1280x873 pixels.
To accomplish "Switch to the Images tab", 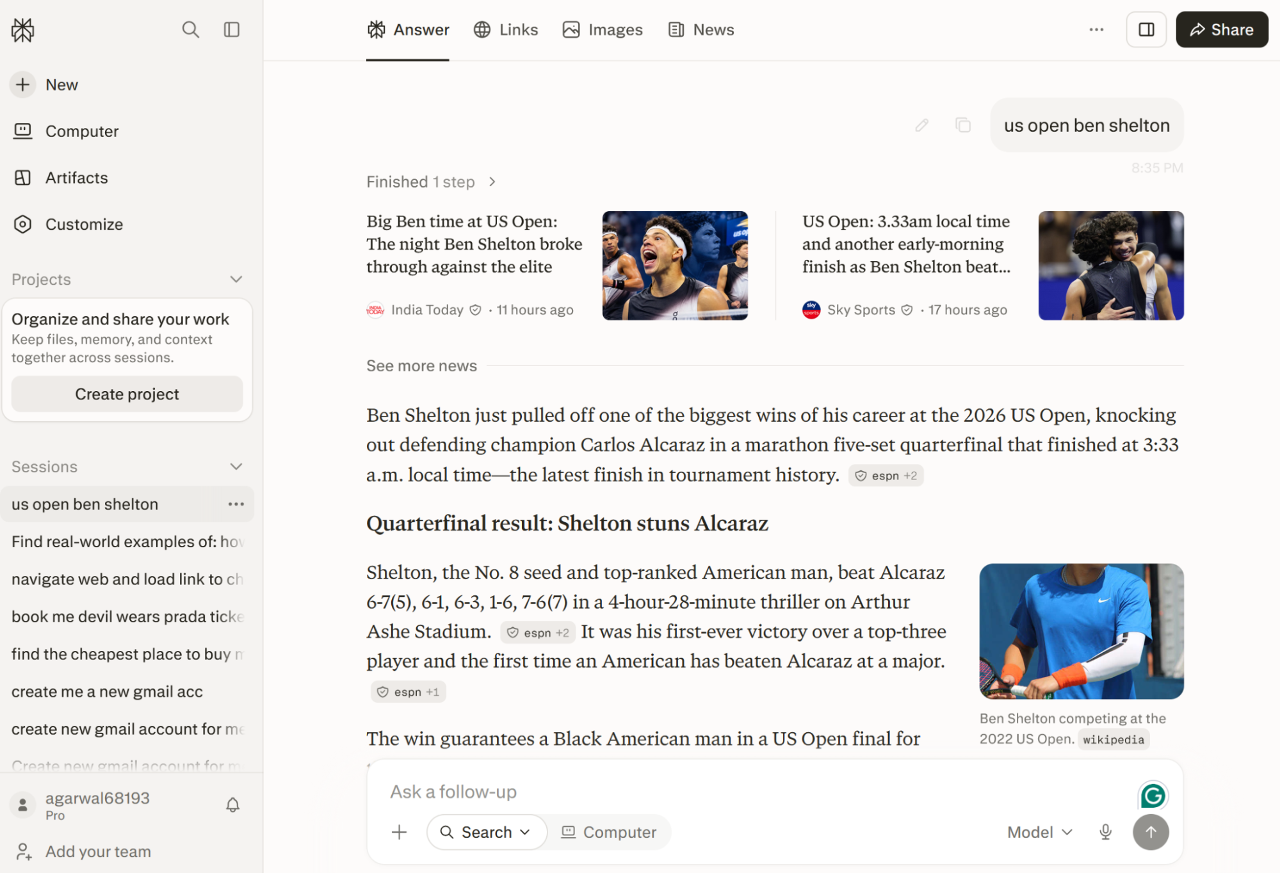I will pos(603,30).
